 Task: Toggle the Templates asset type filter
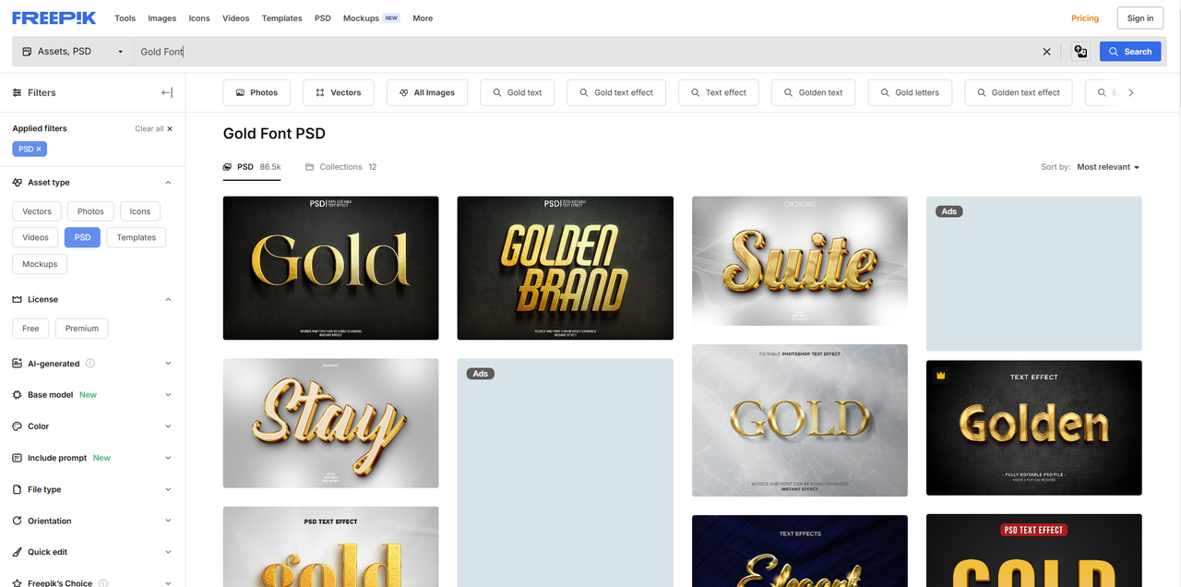(x=137, y=237)
